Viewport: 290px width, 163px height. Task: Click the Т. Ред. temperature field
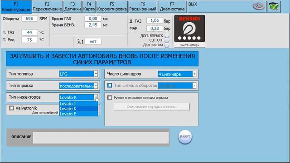29,40
